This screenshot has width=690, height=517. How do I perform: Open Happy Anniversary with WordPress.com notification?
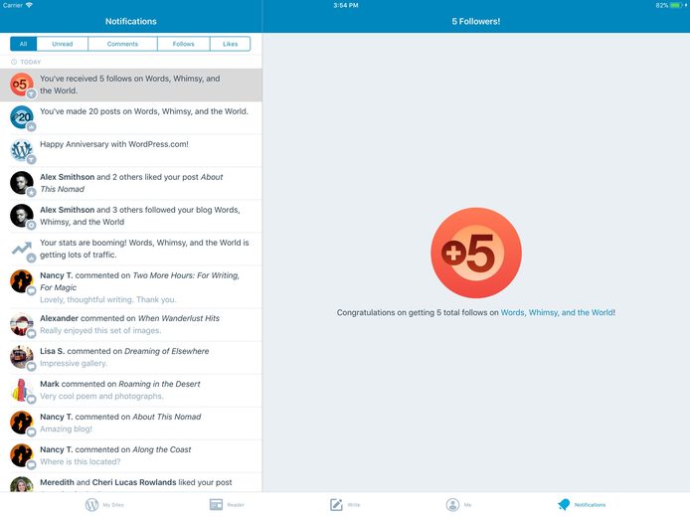(130, 150)
